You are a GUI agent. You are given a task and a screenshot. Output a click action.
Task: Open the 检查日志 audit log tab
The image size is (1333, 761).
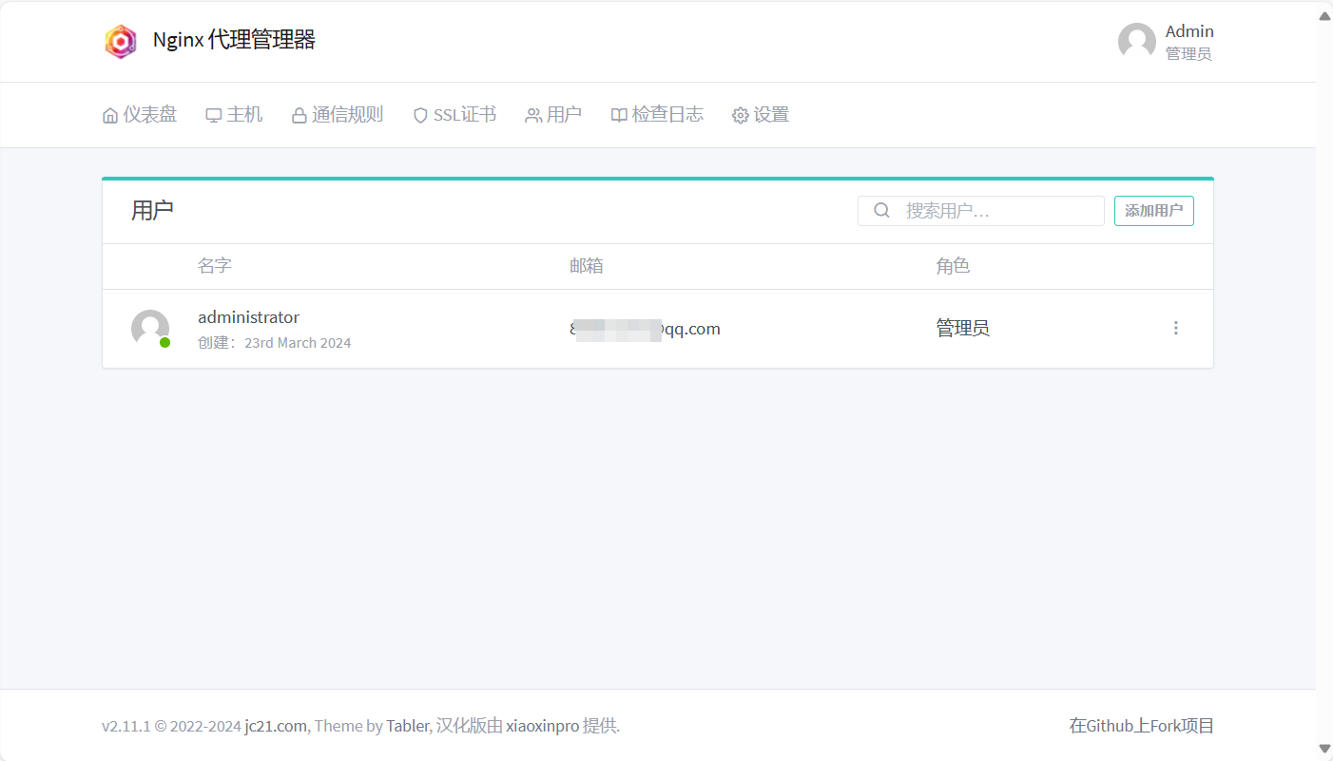pos(657,115)
